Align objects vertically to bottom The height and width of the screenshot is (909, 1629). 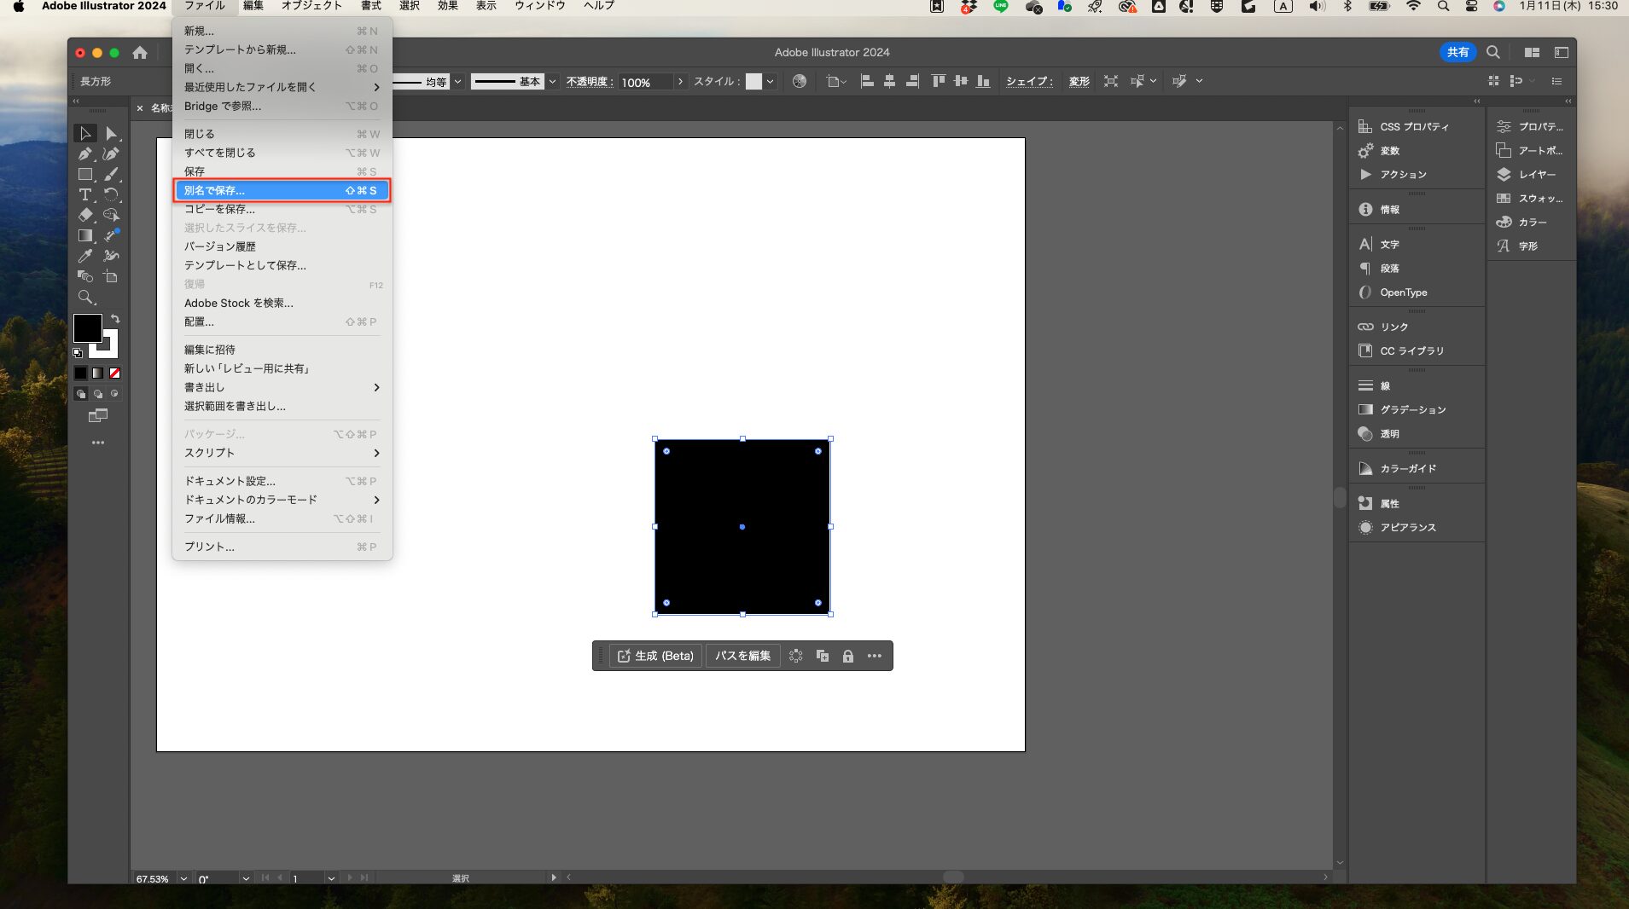point(983,81)
